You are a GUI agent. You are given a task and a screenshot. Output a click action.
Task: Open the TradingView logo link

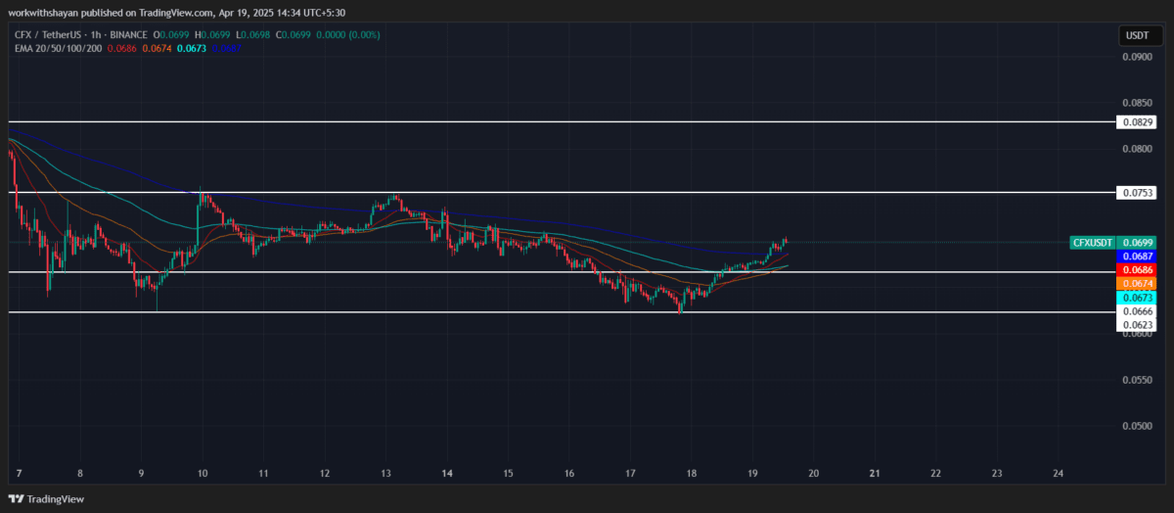(x=47, y=498)
